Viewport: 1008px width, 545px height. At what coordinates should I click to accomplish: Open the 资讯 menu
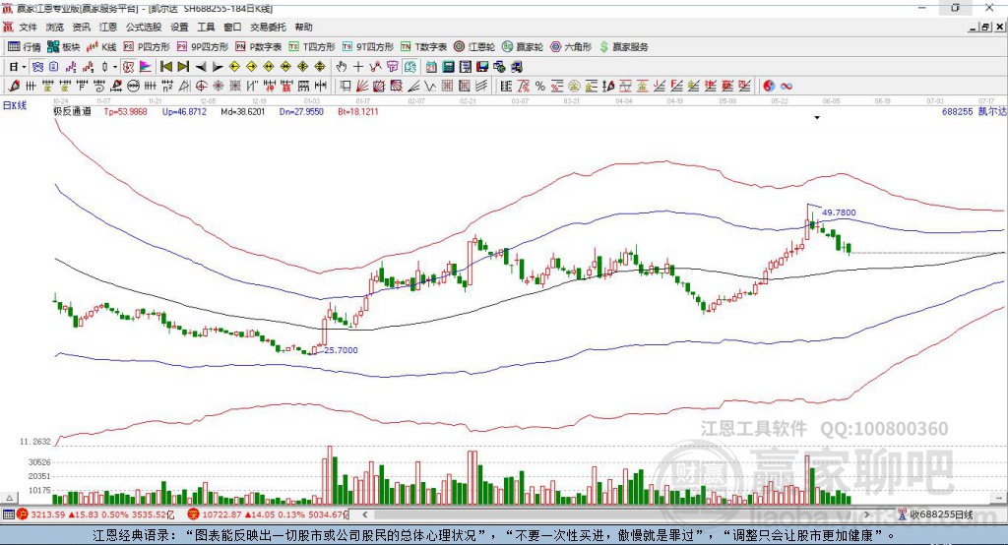81,27
